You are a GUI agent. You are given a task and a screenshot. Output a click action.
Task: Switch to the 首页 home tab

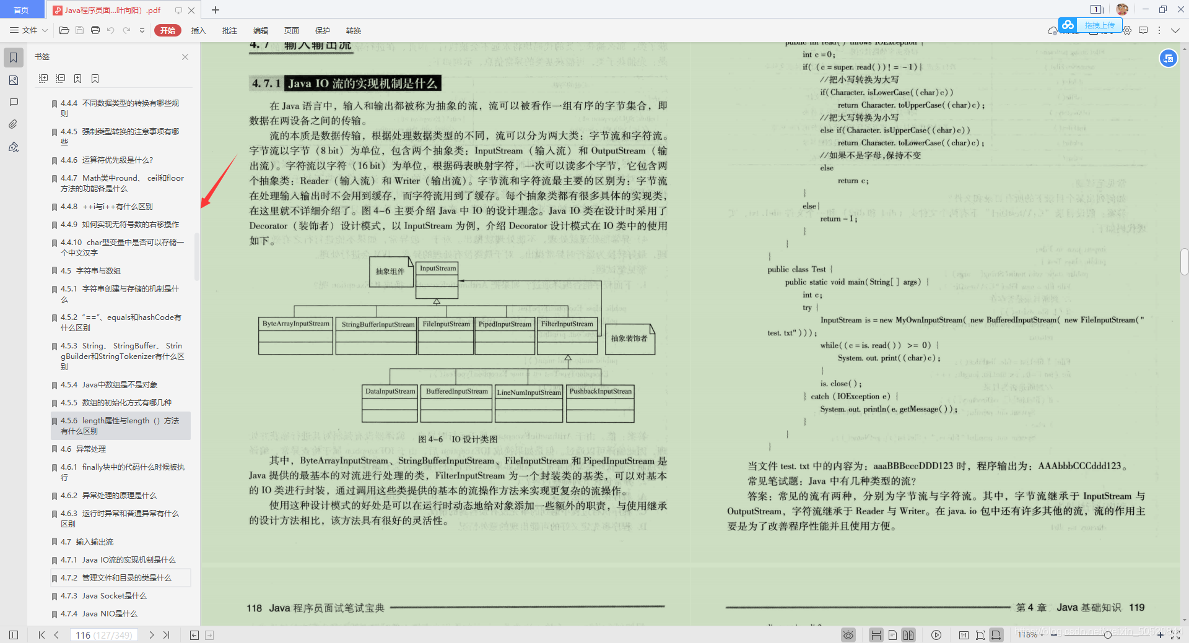pos(22,10)
